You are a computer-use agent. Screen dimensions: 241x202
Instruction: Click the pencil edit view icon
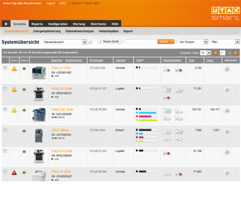coord(90,42)
